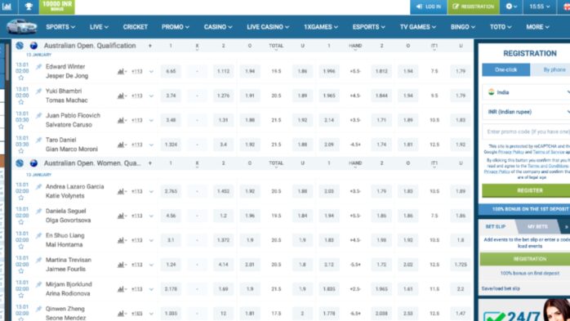Click pin icon beside Mirjam Bjorklund
The image size is (570, 321).
pos(38,284)
